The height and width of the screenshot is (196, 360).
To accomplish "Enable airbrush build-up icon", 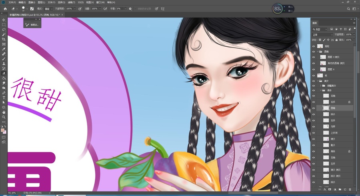I will [x=105, y=9].
